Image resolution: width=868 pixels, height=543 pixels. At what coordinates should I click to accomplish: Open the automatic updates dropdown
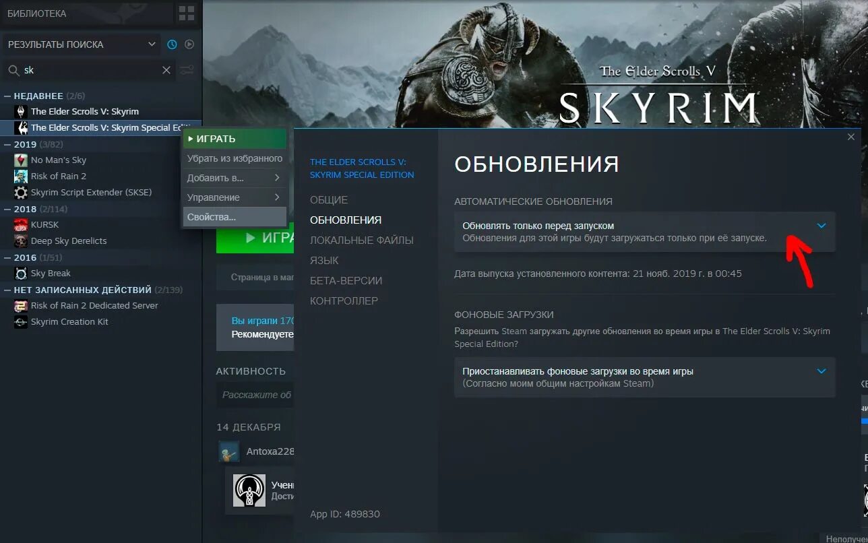(645, 232)
